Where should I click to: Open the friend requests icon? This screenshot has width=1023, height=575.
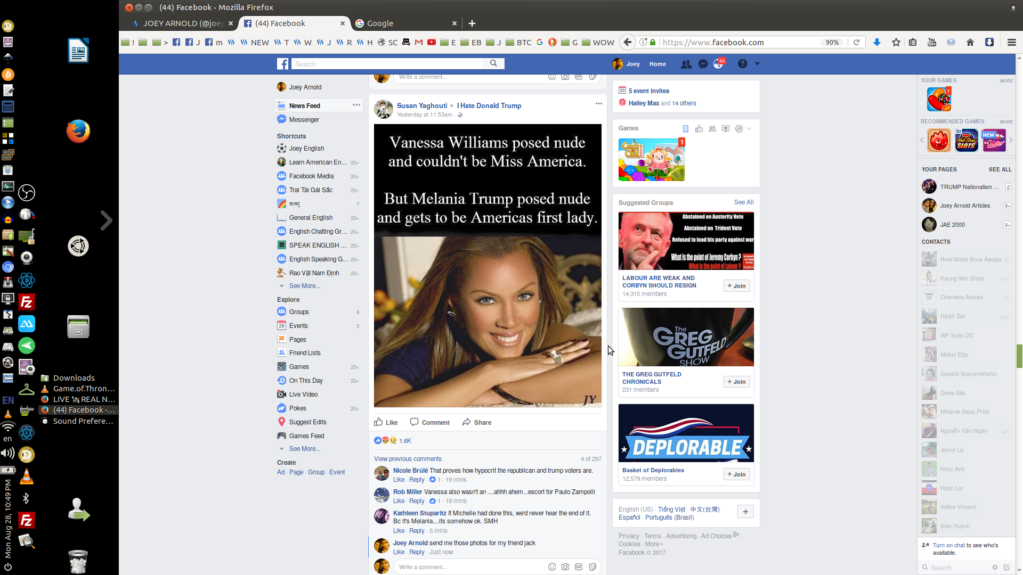686,63
